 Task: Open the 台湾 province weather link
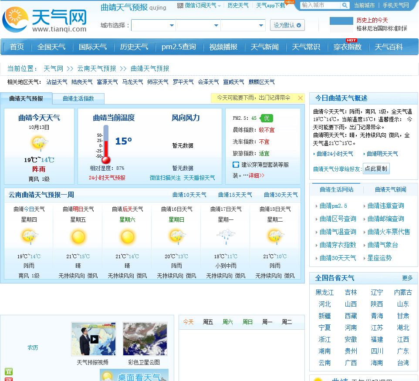coord(403,363)
